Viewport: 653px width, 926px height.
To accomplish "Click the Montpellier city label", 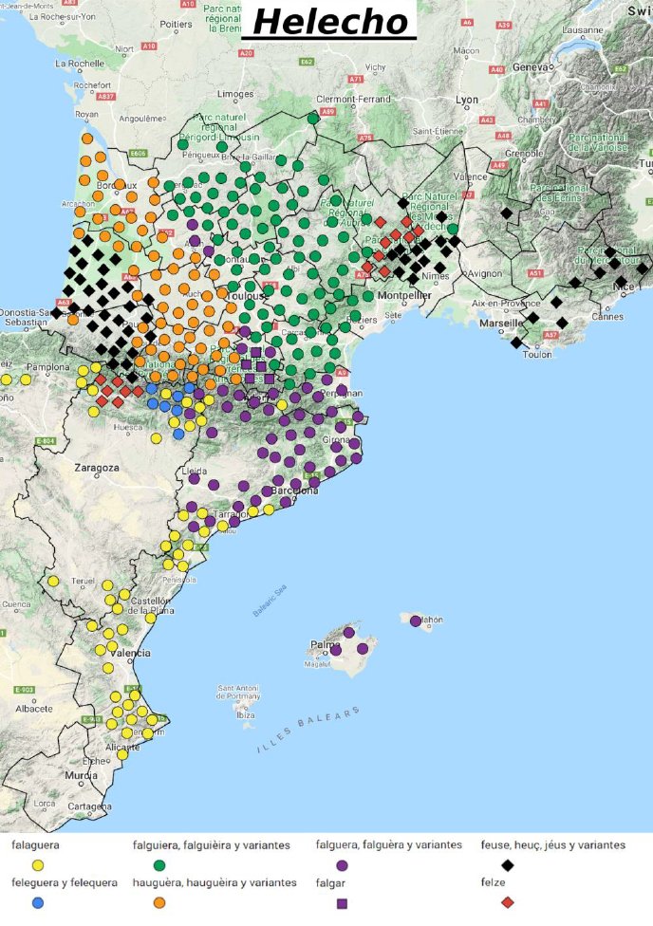I will [404, 295].
